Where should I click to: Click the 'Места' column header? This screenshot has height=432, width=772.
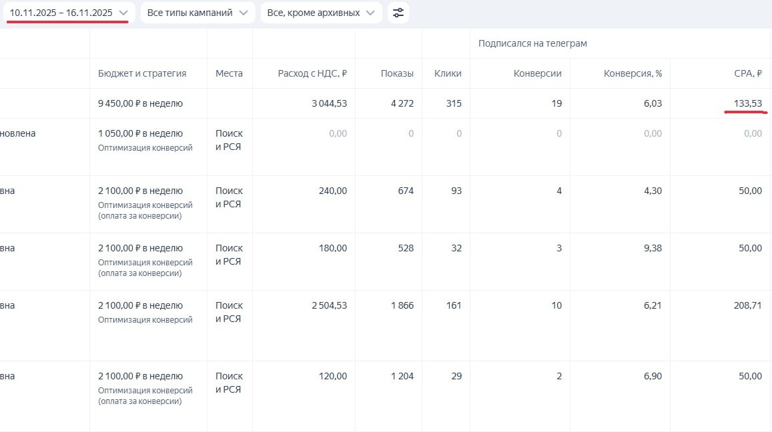point(229,73)
